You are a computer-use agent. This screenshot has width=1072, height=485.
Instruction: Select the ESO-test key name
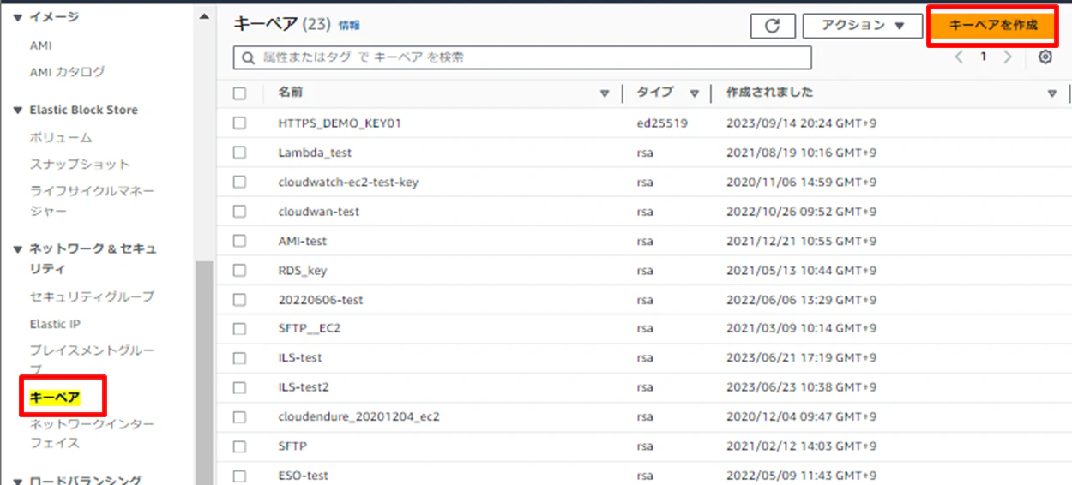304,476
